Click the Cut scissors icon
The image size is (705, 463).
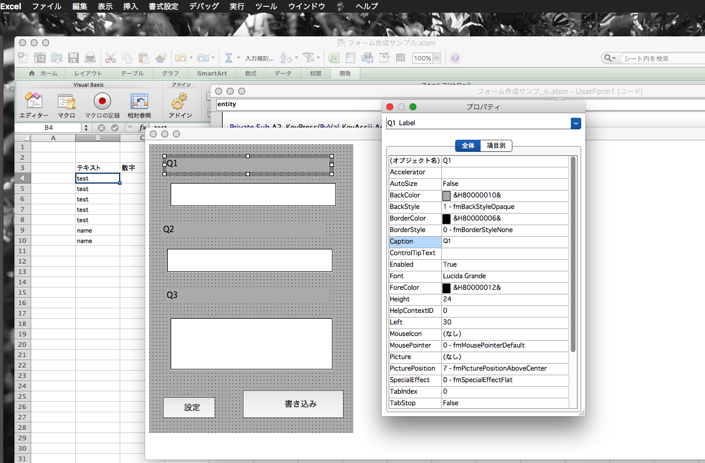pyautogui.click(x=110, y=58)
